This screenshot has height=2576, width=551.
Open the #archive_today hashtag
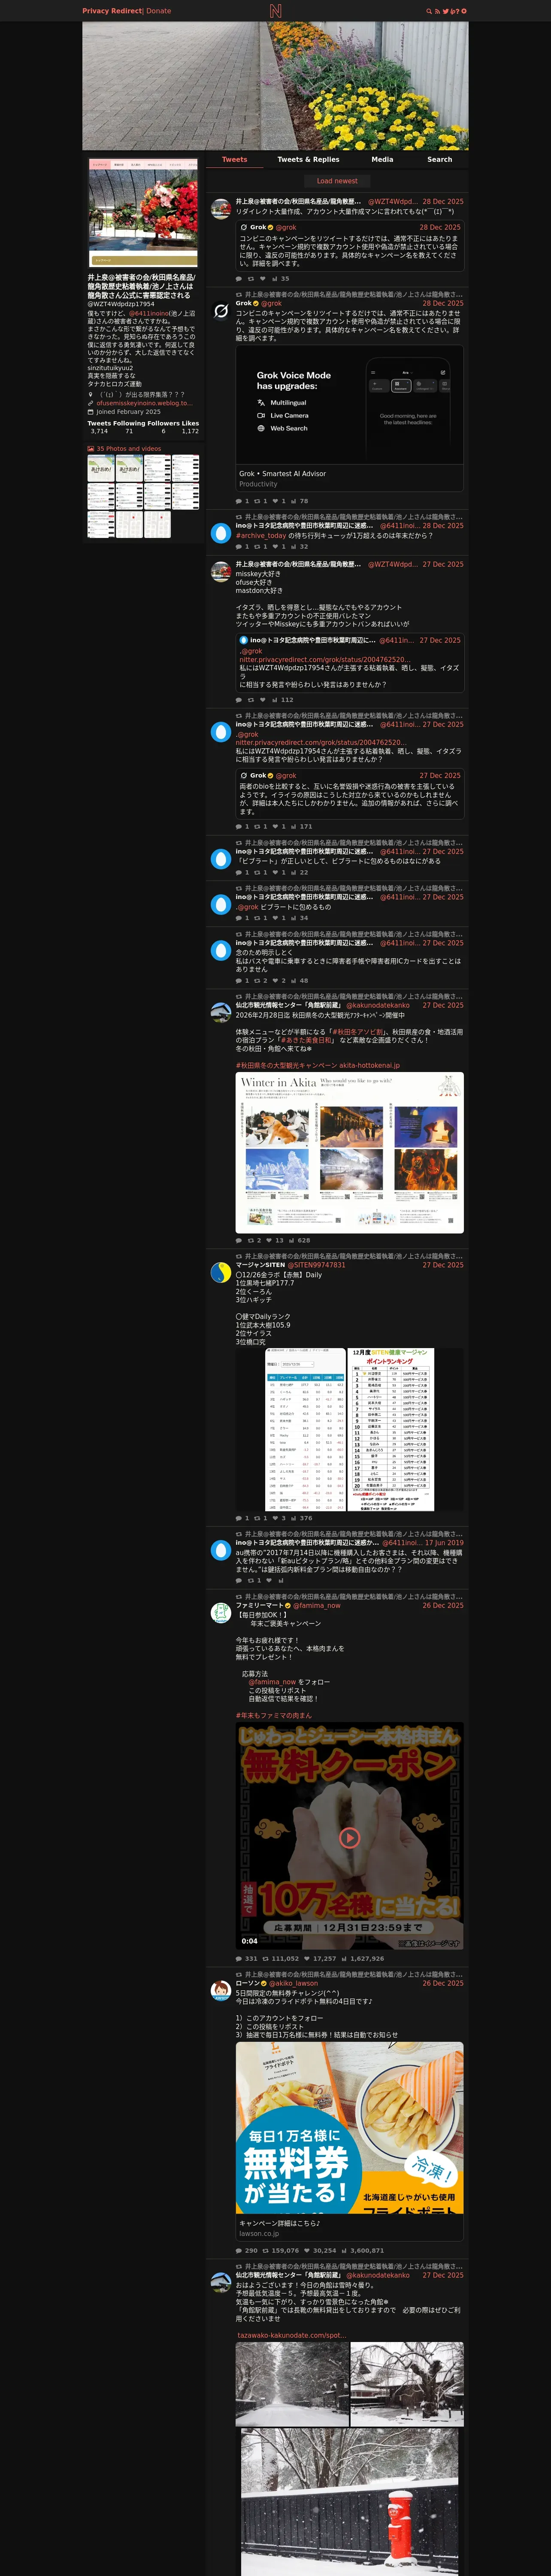point(261,535)
